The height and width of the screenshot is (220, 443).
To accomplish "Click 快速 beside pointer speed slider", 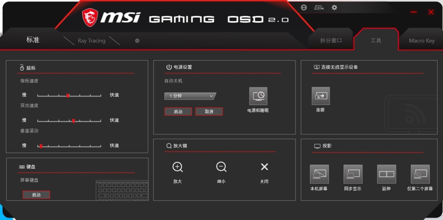I will pyautogui.click(x=114, y=95).
